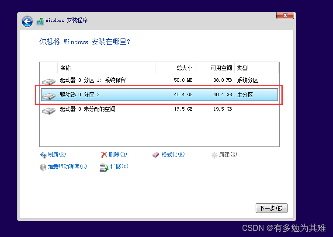Click the red X delete icon
333x237 pixels.
tap(104, 155)
